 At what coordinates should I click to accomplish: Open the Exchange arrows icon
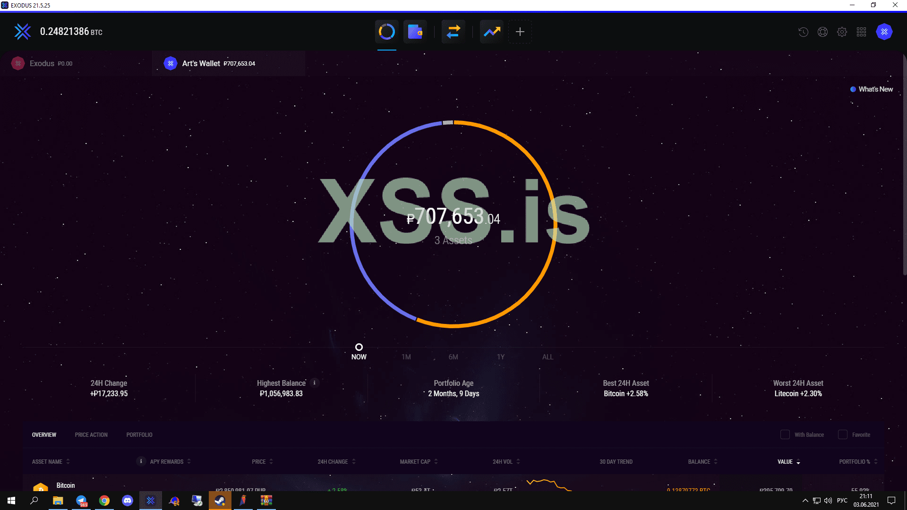[x=453, y=32]
